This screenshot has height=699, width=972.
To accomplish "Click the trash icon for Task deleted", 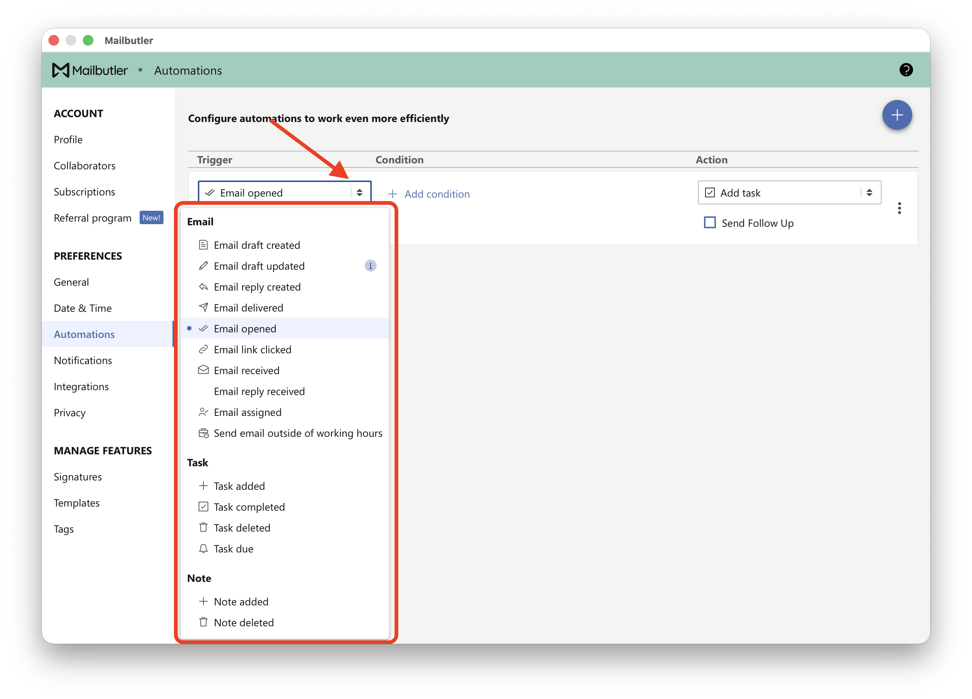I will 203,527.
